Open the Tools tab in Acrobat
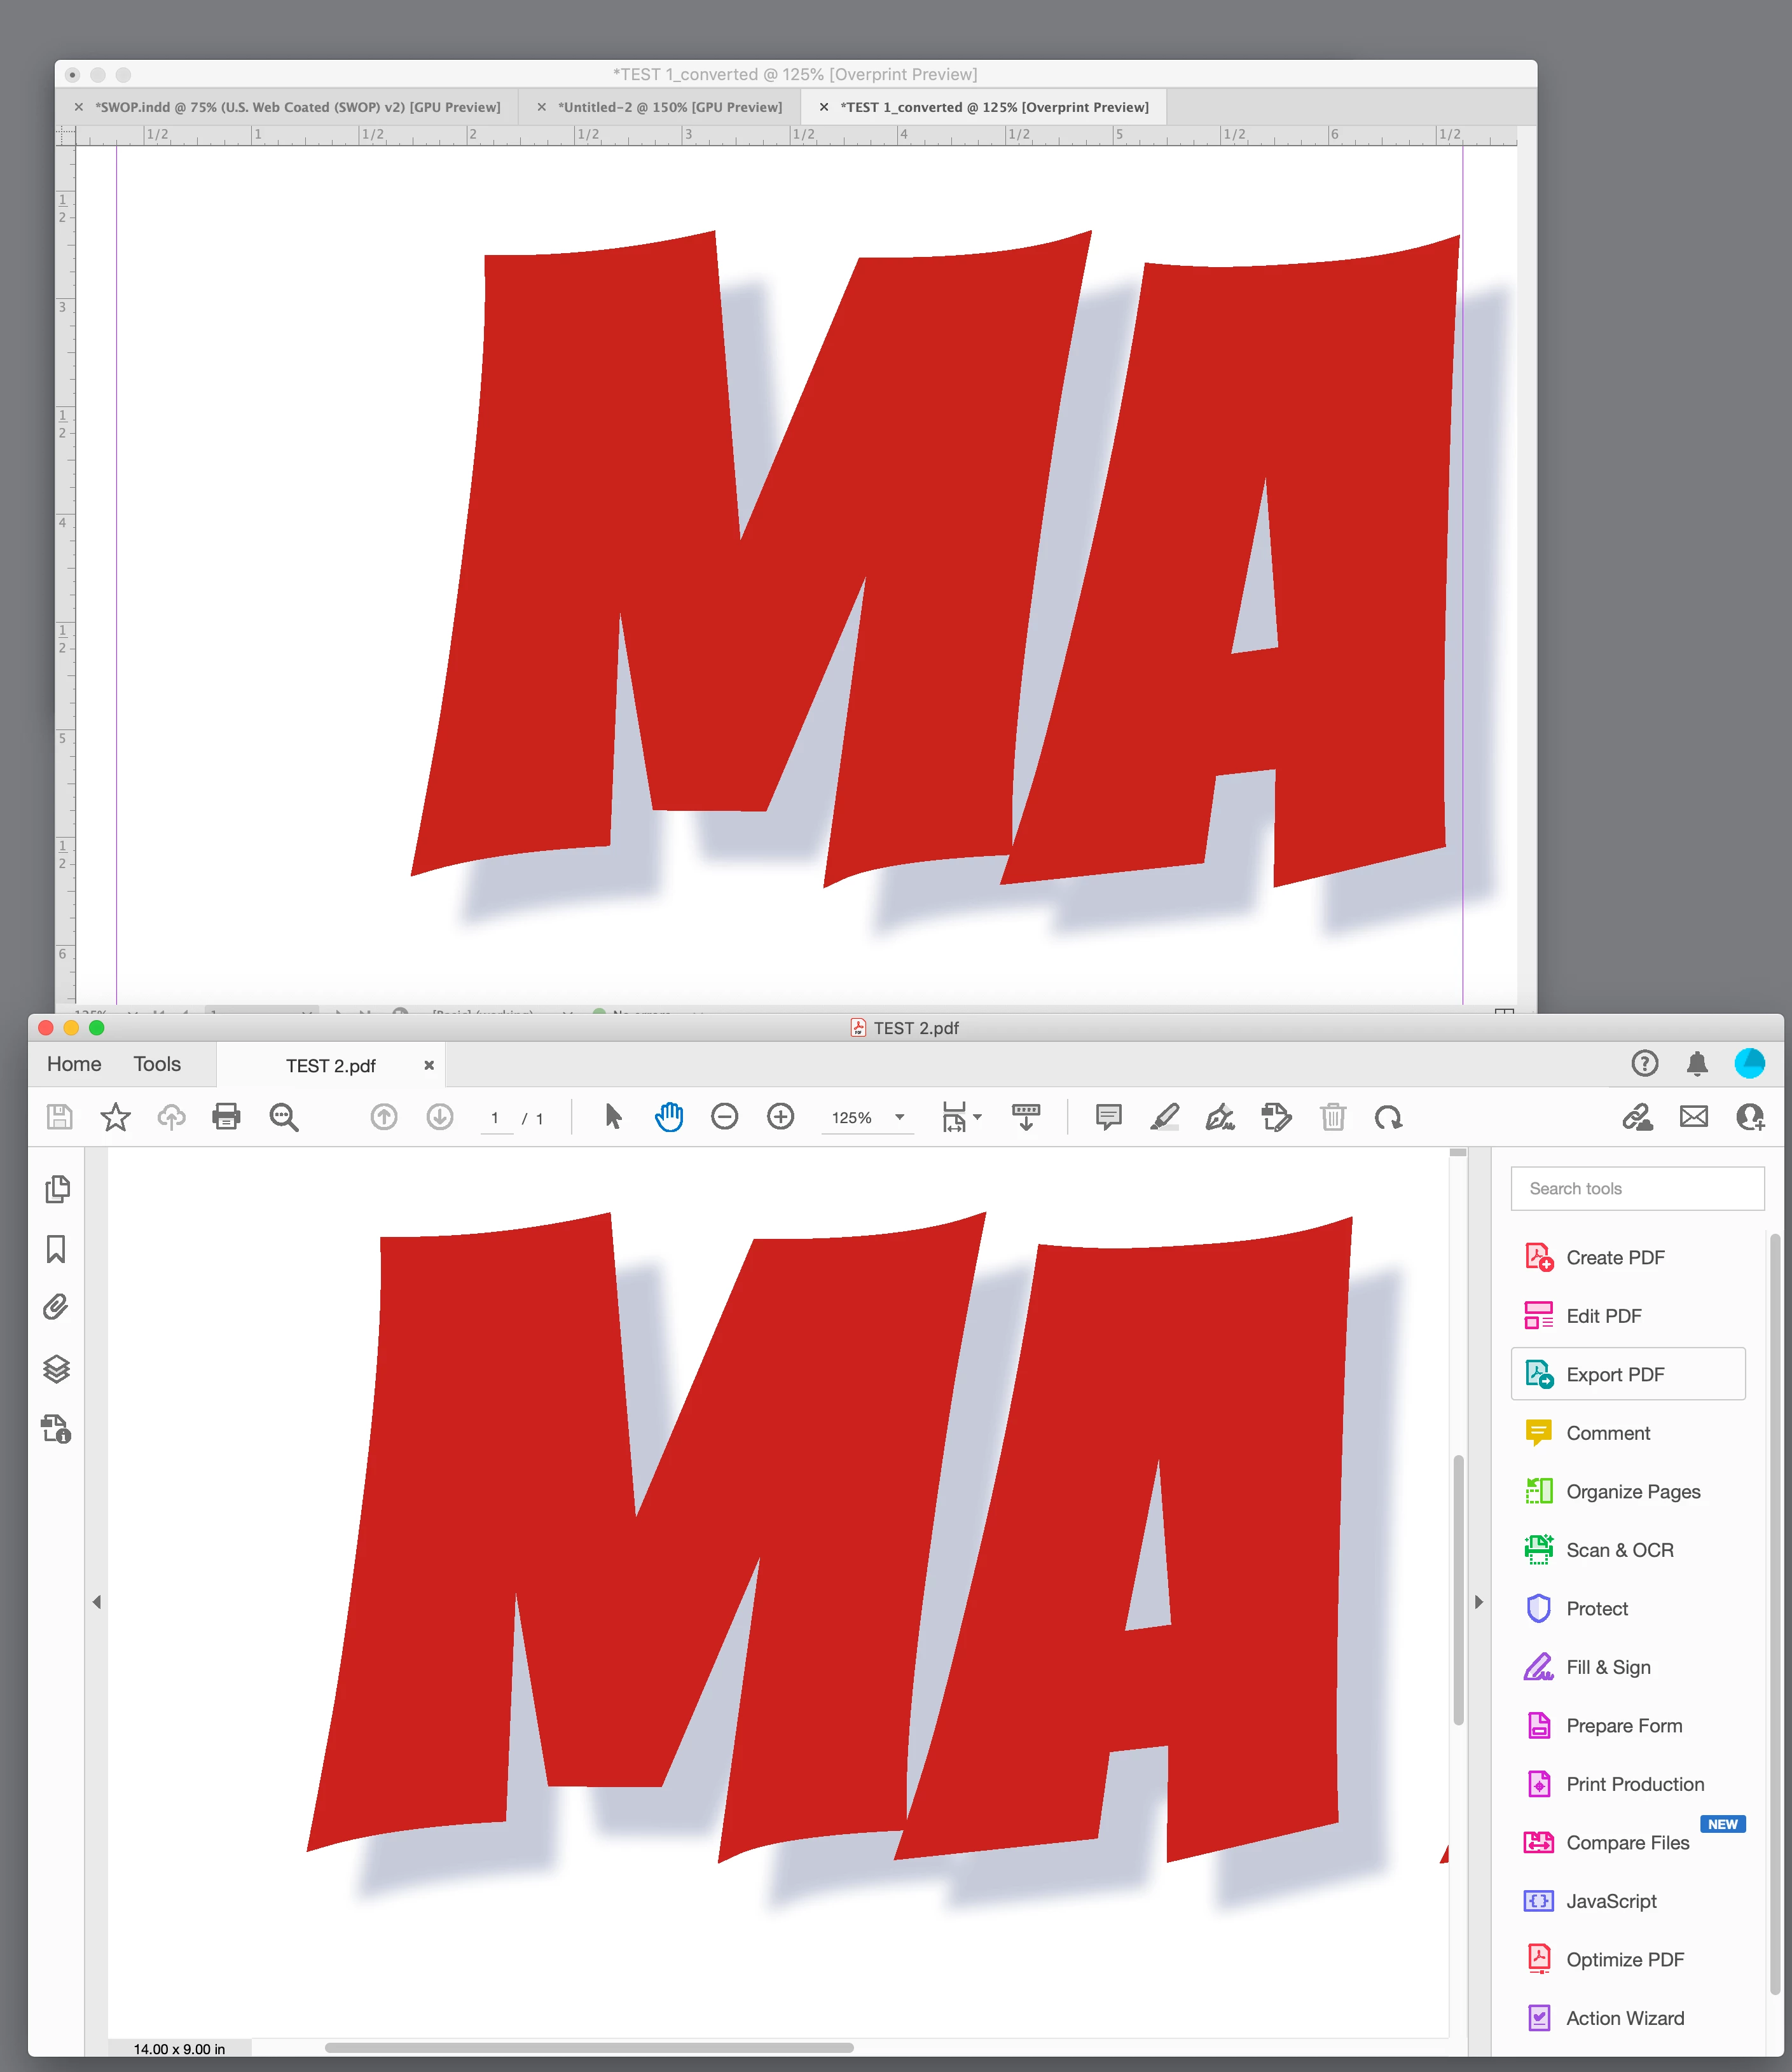1792x2072 pixels. [157, 1064]
